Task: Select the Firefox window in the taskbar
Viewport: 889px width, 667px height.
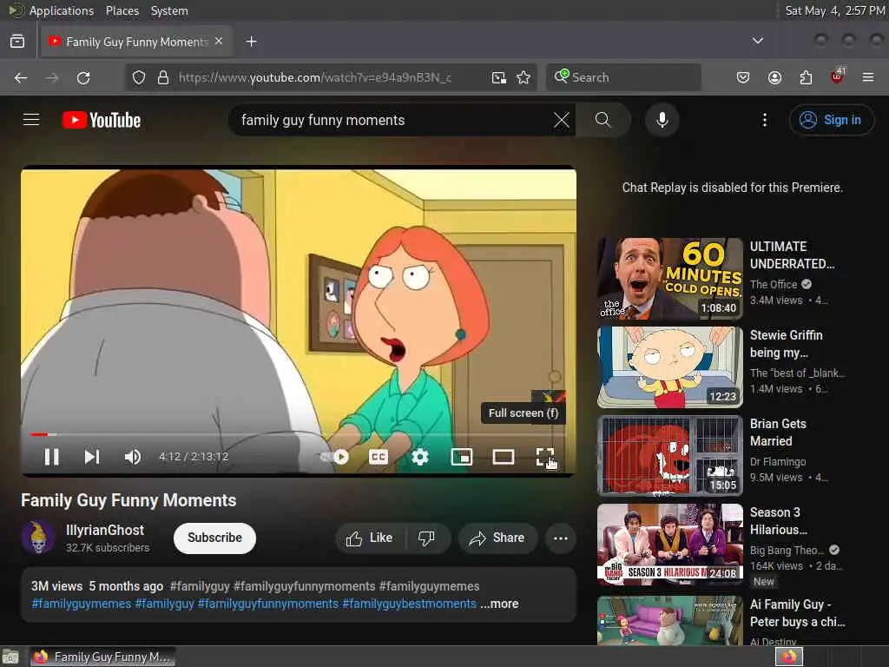Action: (x=102, y=657)
